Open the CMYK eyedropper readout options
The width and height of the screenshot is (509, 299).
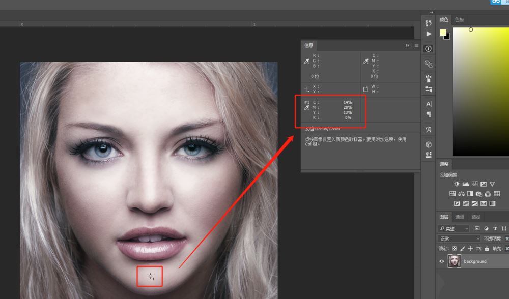pos(366,61)
